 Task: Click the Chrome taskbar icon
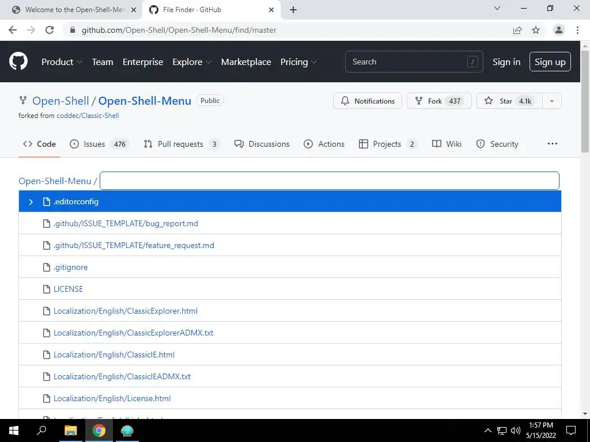point(99,430)
